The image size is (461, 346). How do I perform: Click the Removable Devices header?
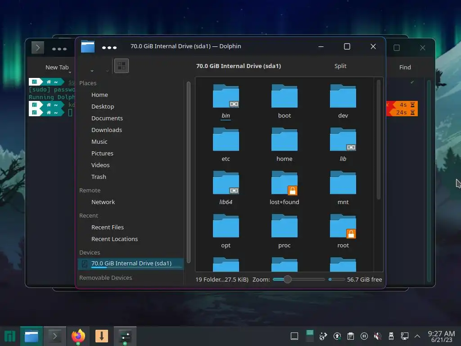105,278
